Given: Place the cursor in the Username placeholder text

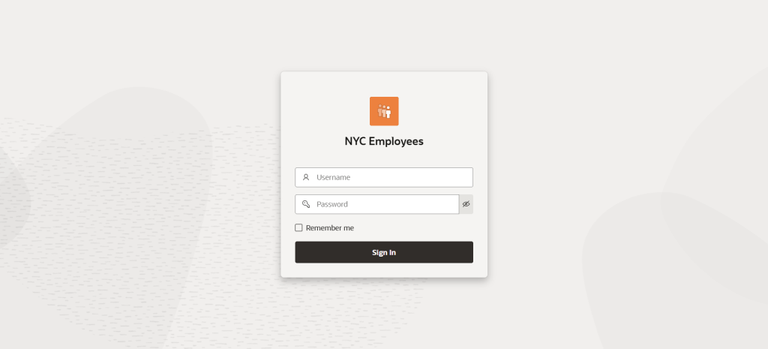Looking at the screenshot, I should pos(333,177).
